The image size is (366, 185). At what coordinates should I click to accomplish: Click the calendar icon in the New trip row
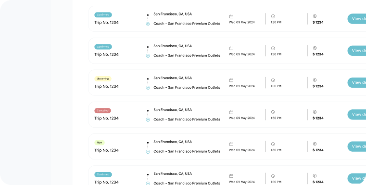pyautogui.click(x=231, y=144)
